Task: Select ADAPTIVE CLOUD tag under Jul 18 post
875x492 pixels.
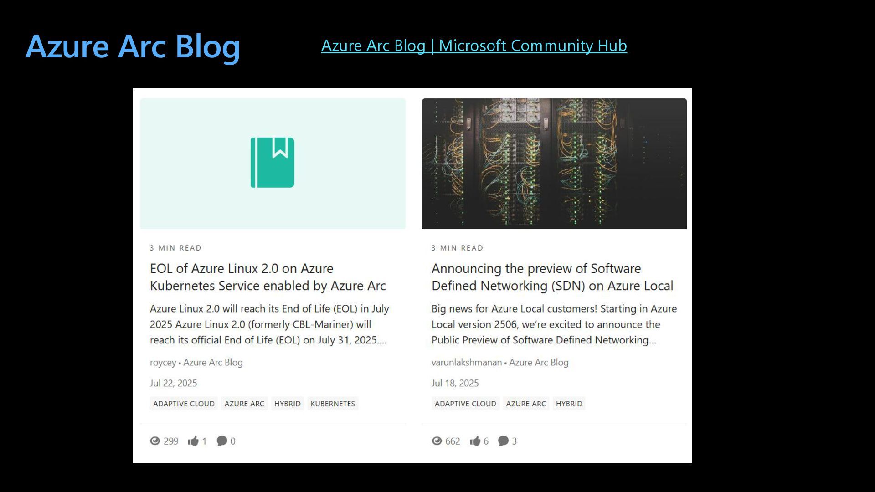Action: coord(465,404)
